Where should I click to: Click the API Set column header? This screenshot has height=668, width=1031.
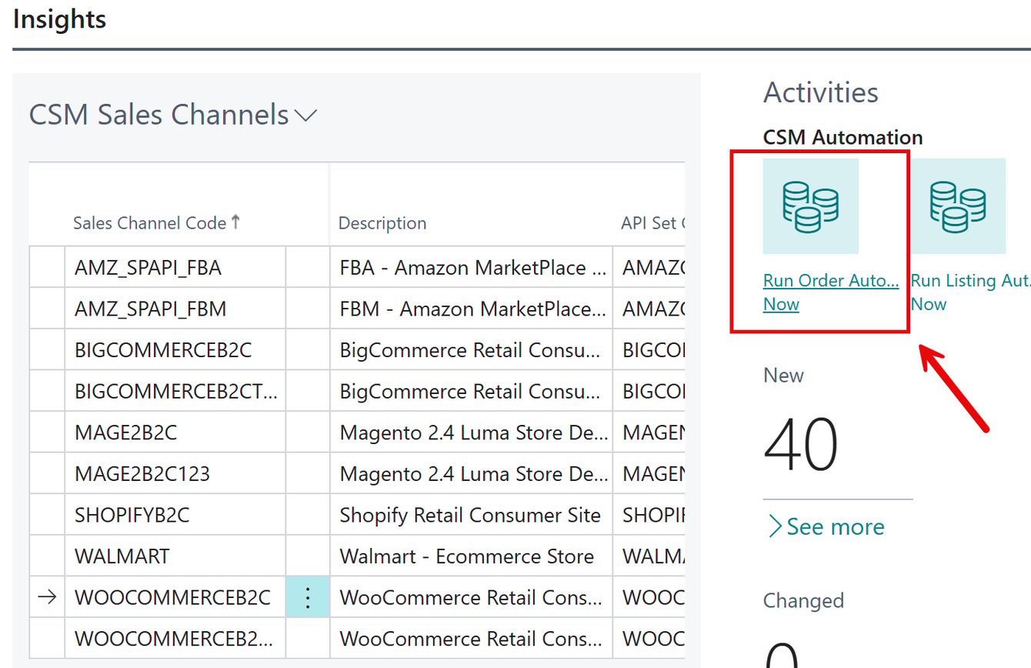pos(653,223)
